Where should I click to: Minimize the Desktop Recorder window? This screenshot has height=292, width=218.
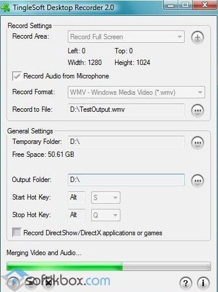pyautogui.click(x=171, y=5)
